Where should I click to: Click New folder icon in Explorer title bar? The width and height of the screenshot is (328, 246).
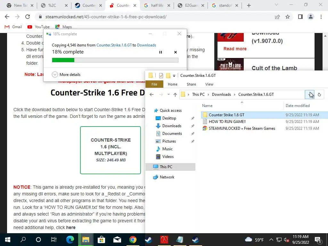point(168,76)
